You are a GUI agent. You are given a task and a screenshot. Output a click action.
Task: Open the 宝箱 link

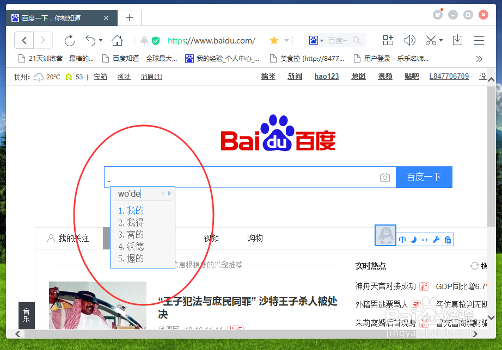coord(101,77)
